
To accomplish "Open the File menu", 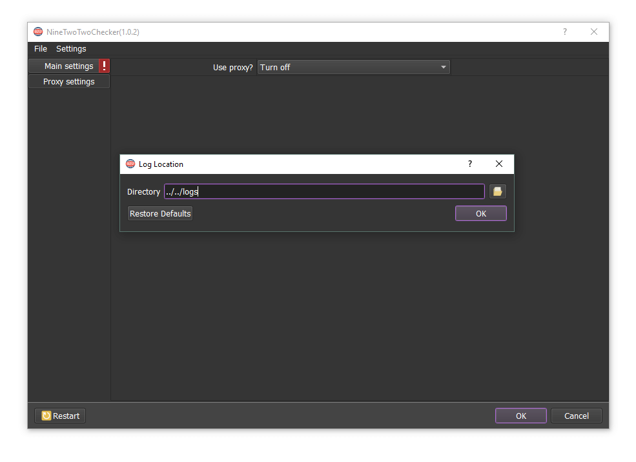I will tap(41, 49).
